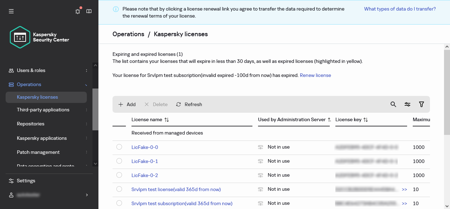Sort by the License name column
The image size is (450, 209).
point(166,119)
